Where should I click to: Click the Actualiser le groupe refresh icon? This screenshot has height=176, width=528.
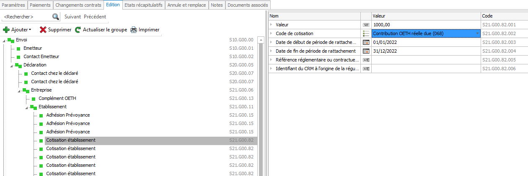click(78, 30)
